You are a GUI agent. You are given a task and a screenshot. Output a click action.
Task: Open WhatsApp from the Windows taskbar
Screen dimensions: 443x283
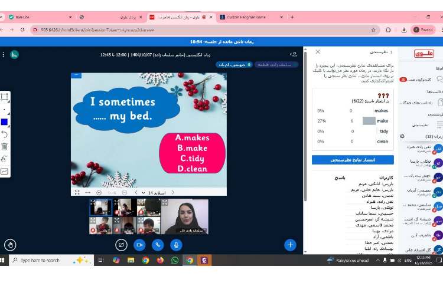[x=175, y=260]
